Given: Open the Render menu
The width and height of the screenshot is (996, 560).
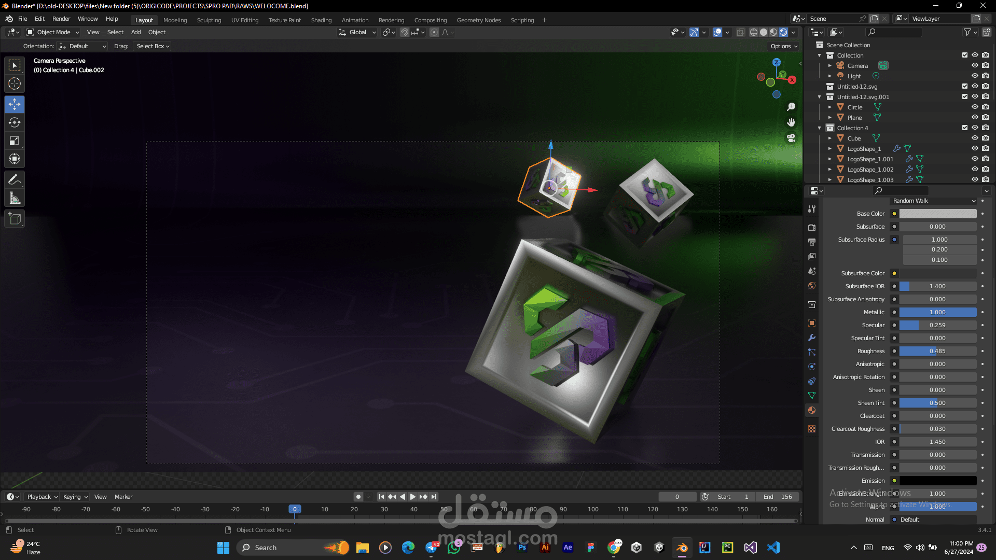Looking at the screenshot, I should (61, 19).
